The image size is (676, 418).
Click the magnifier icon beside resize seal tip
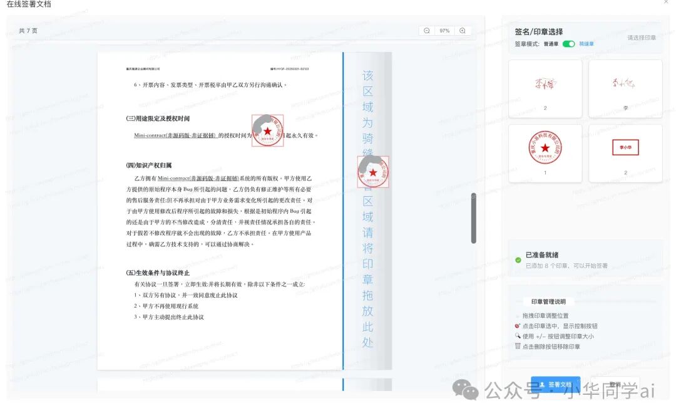click(518, 337)
